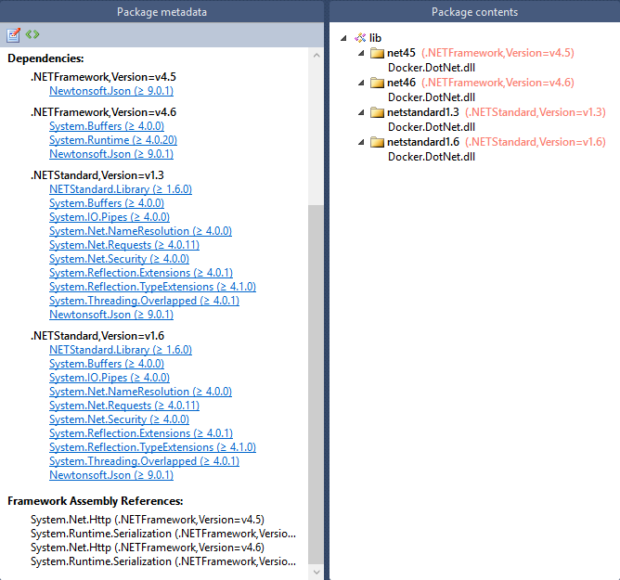This screenshot has width=620, height=580.
Task: Click System.Net.Http (.NETFramework,Version=v4.6) reference
Action: click(x=148, y=548)
